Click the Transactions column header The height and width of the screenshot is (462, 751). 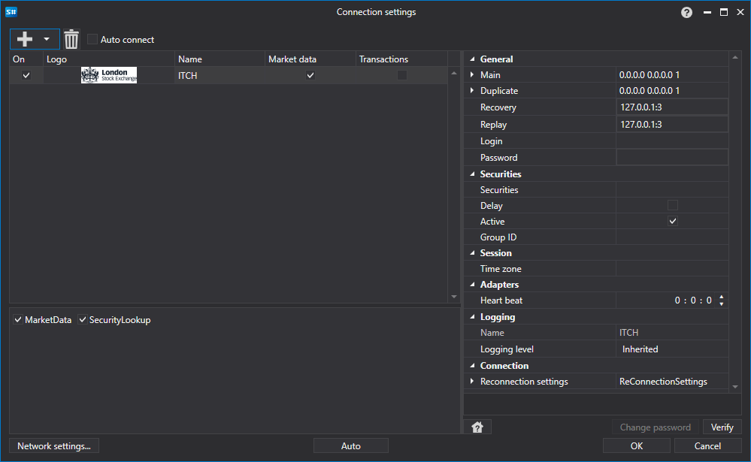(x=401, y=59)
